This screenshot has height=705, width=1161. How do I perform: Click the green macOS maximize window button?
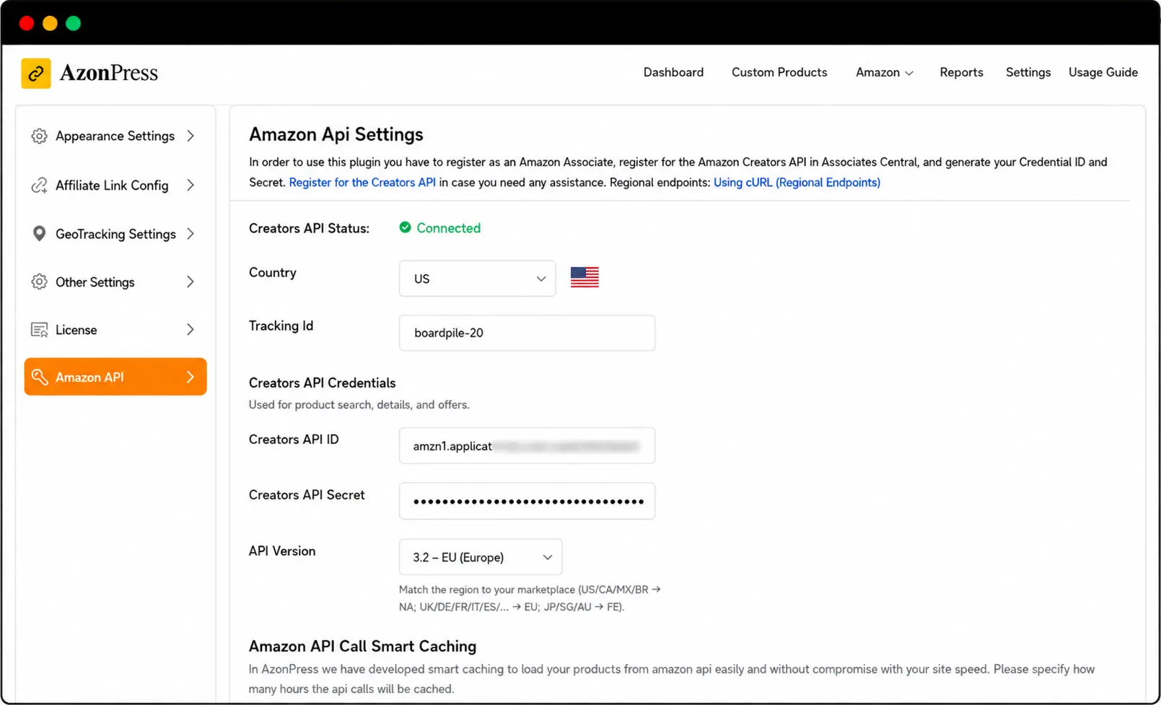(x=74, y=24)
